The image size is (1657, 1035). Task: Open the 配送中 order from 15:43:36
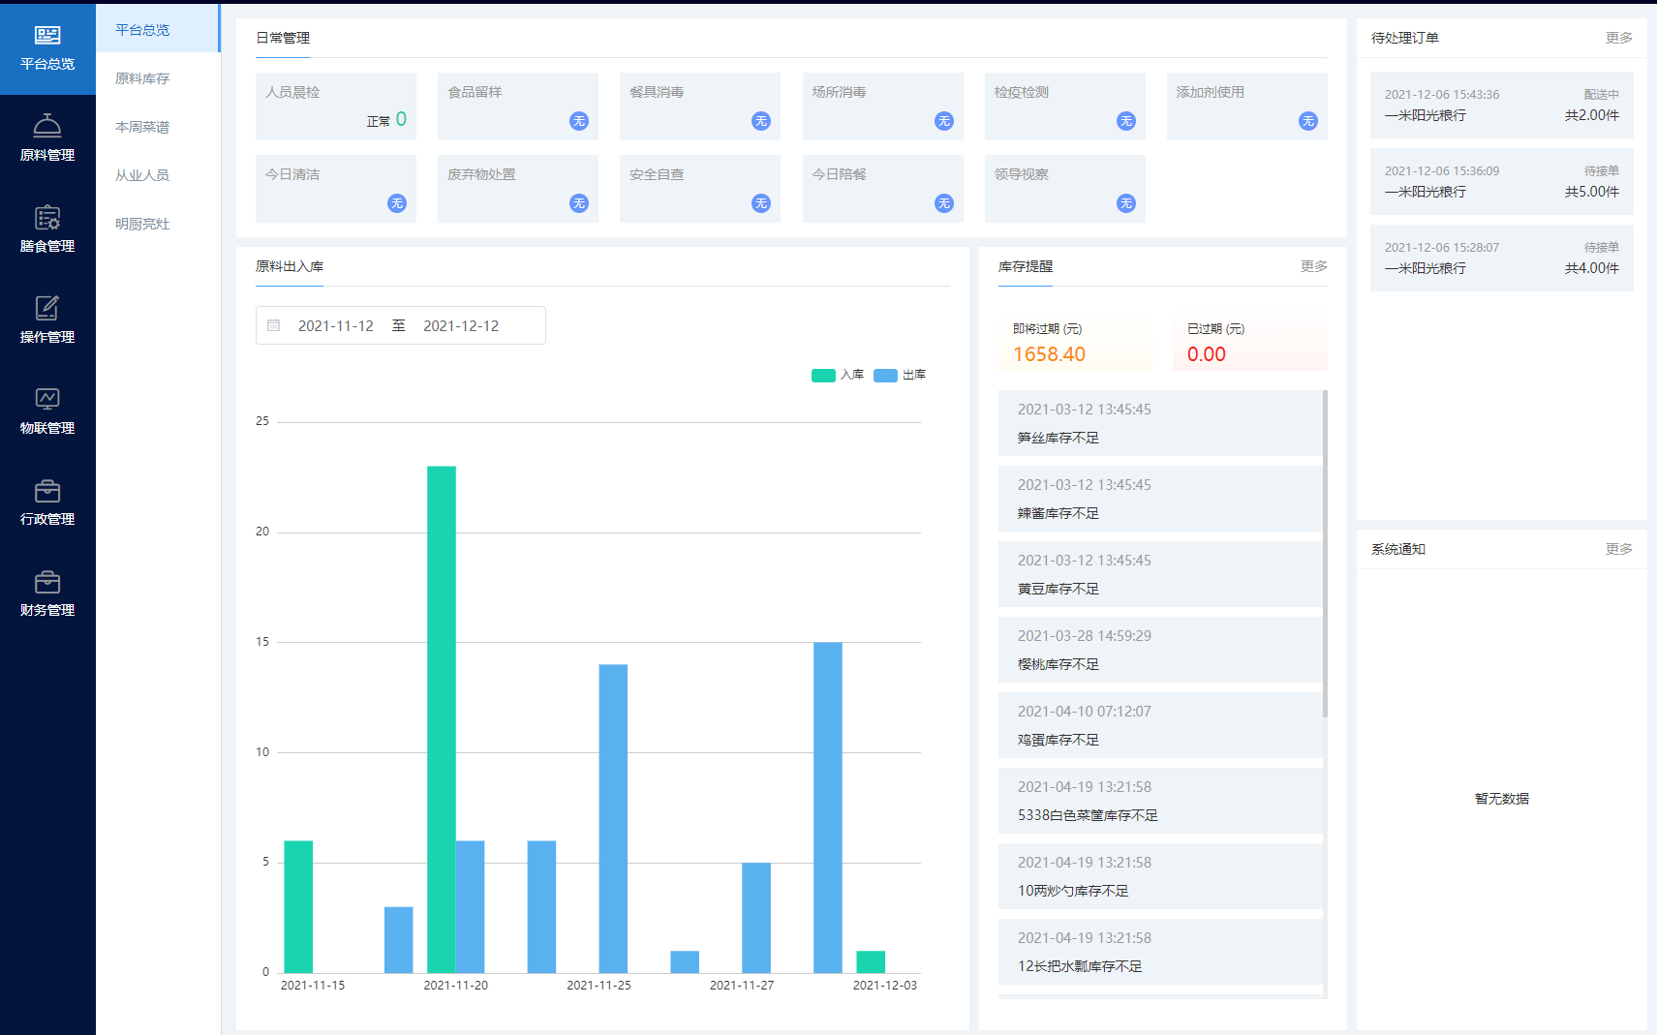(1501, 105)
